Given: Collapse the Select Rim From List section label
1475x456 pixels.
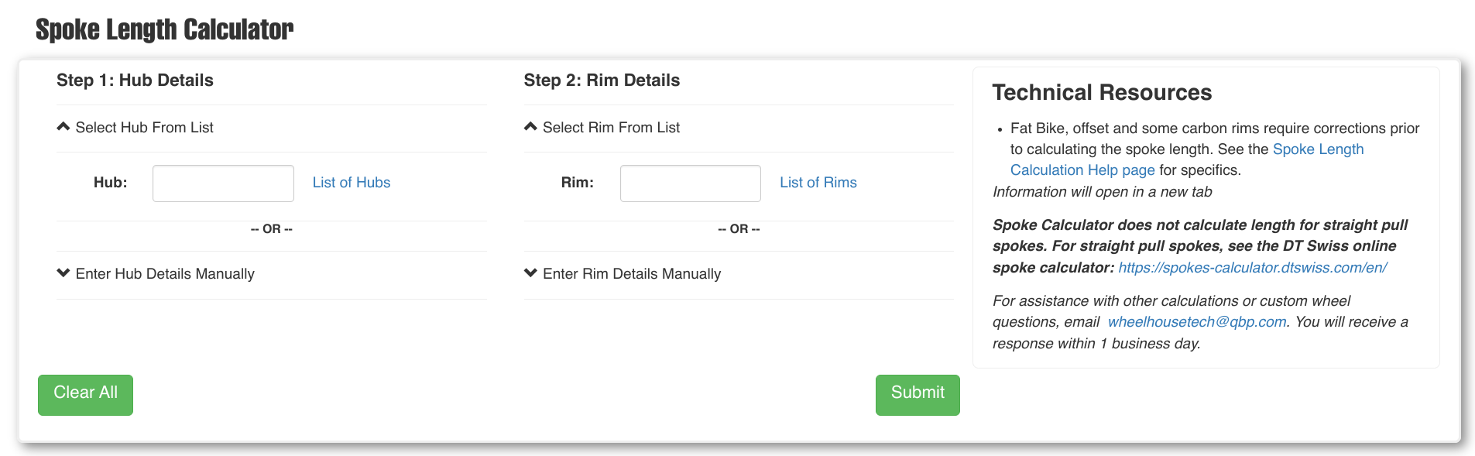Looking at the screenshot, I should coord(611,128).
